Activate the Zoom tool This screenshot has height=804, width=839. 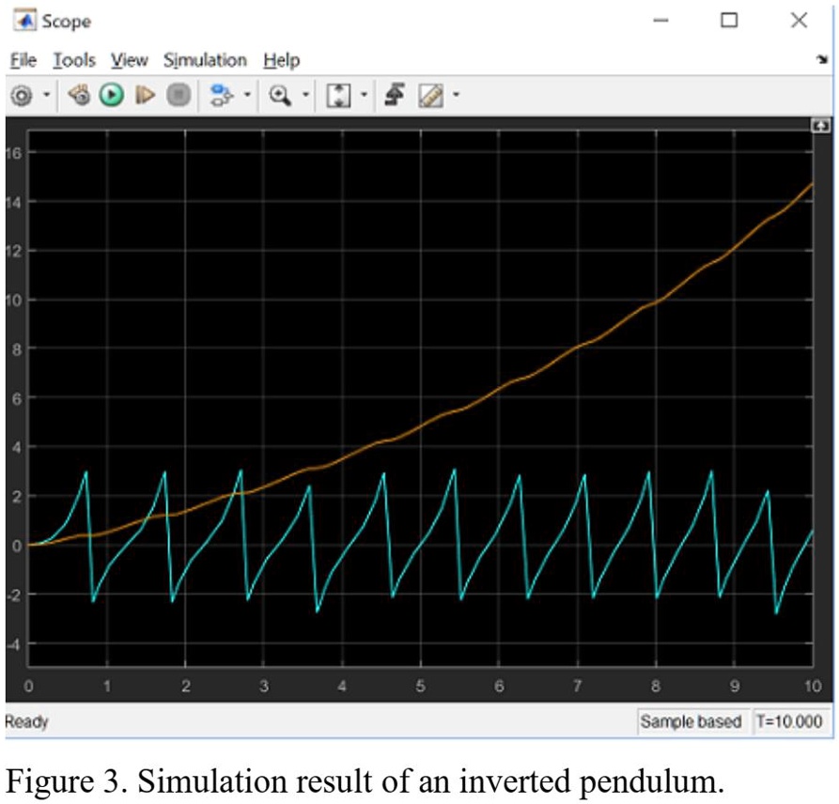pos(279,94)
